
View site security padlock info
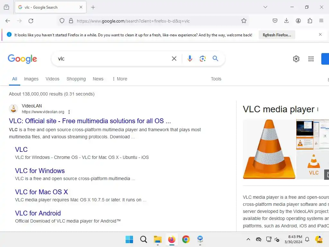[x=71, y=21]
